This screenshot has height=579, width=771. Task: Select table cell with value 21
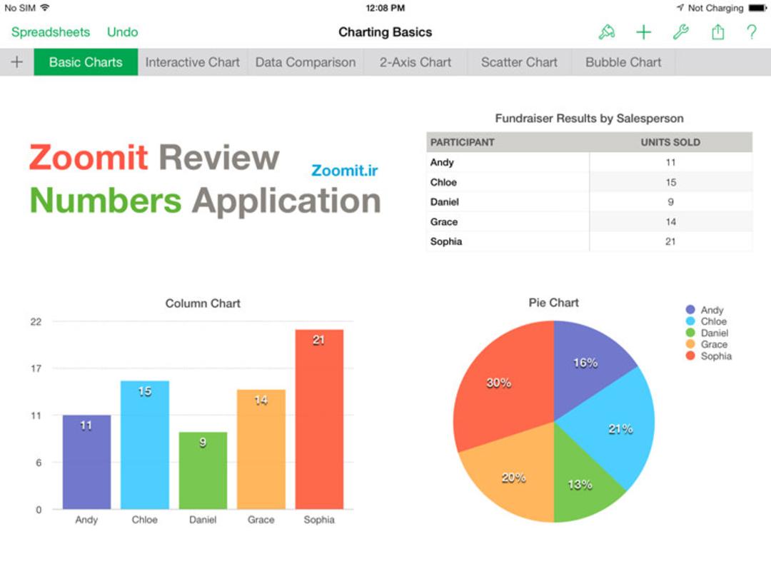[670, 241]
